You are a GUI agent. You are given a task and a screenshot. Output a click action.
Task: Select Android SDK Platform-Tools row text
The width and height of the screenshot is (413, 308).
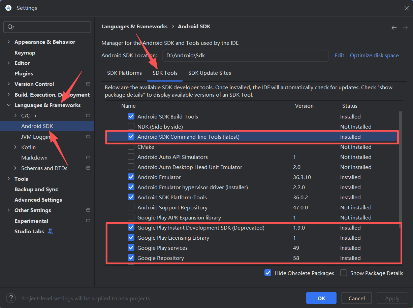pyautogui.click(x=172, y=197)
